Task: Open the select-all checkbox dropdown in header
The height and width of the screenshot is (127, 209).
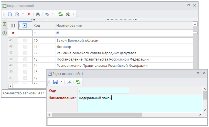Action: (x=25, y=25)
